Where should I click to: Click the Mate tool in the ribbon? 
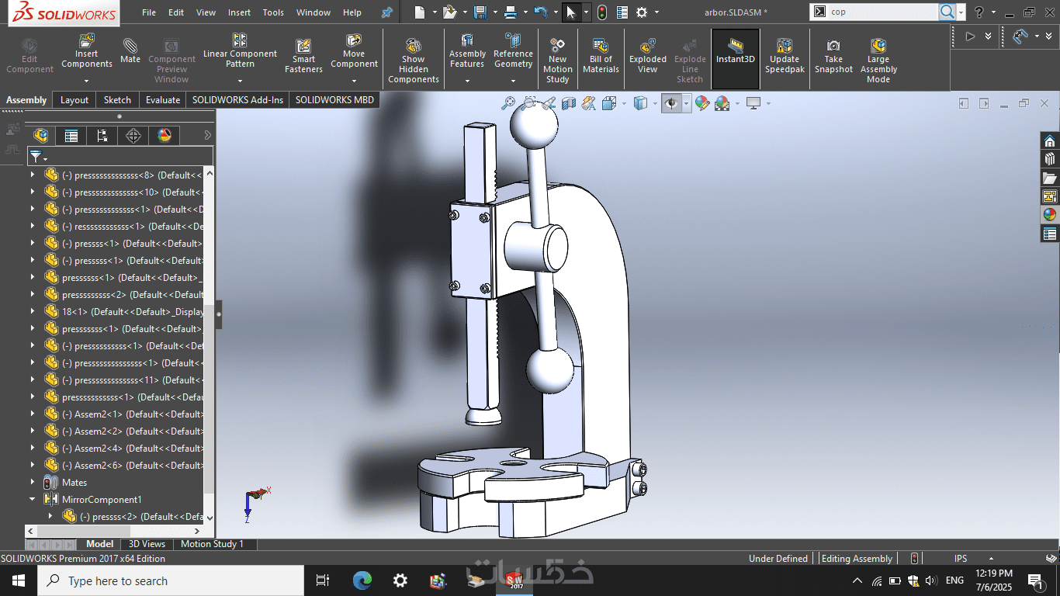point(130,51)
